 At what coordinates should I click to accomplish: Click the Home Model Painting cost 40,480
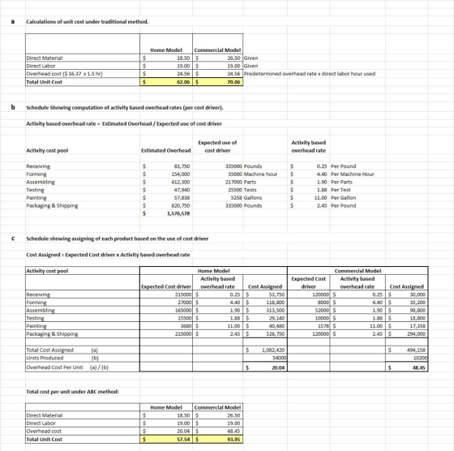tap(276, 326)
